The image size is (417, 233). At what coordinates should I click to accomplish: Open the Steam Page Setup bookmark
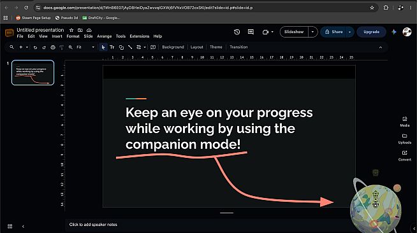point(33,18)
